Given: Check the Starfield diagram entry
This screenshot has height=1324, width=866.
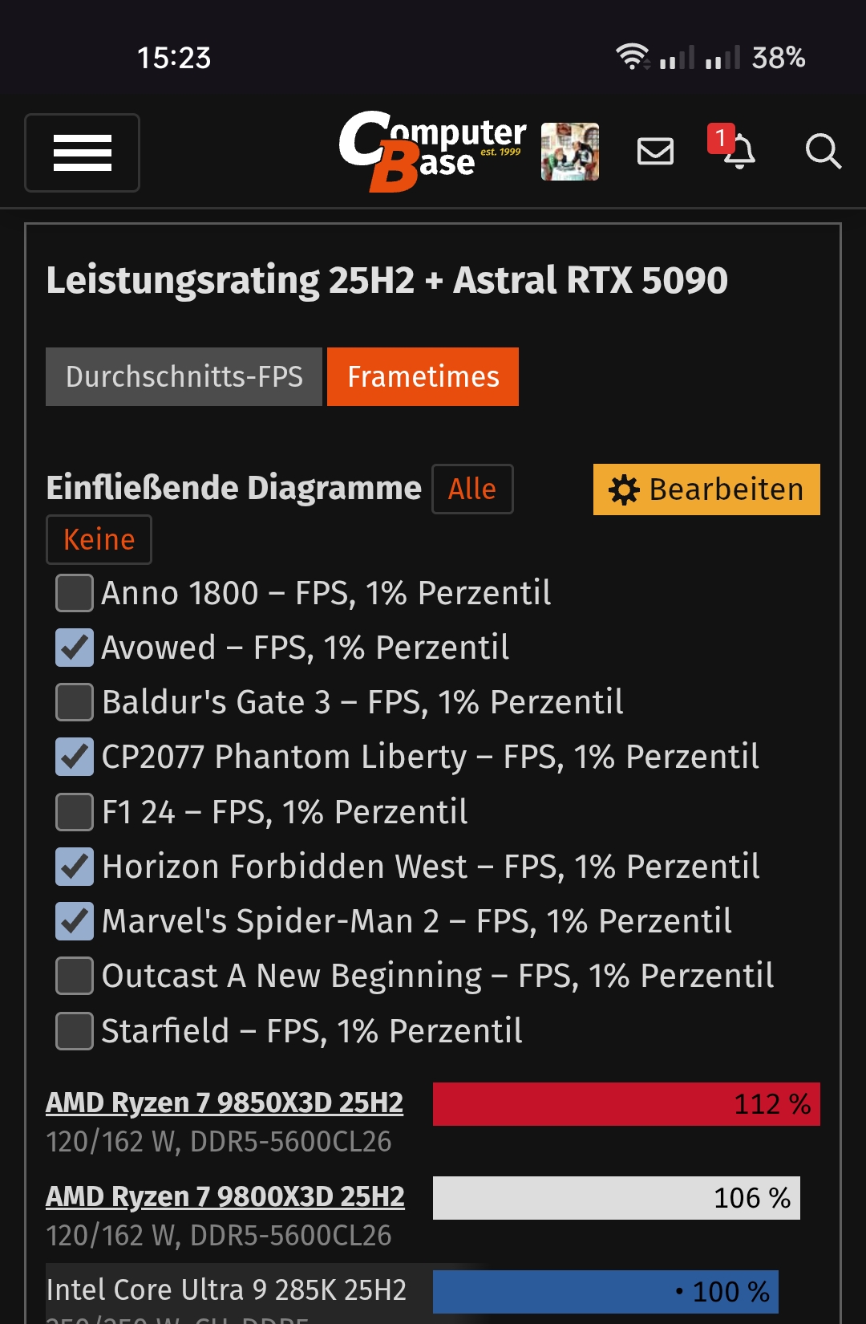Looking at the screenshot, I should [74, 1031].
